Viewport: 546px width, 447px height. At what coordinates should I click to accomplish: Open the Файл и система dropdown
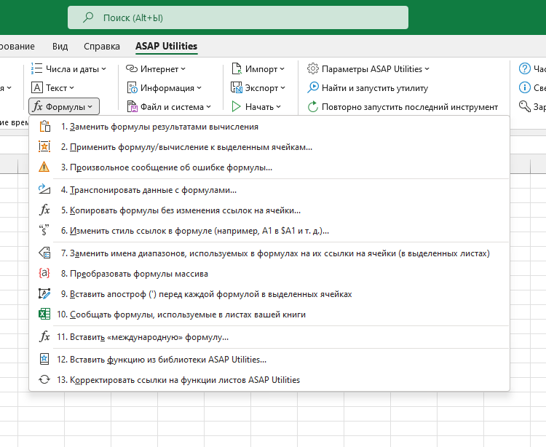(x=169, y=106)
